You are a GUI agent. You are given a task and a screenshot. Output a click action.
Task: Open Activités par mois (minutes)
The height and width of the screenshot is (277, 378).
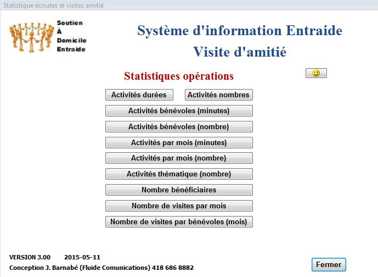pyautogui.click(x=179, y=142)
